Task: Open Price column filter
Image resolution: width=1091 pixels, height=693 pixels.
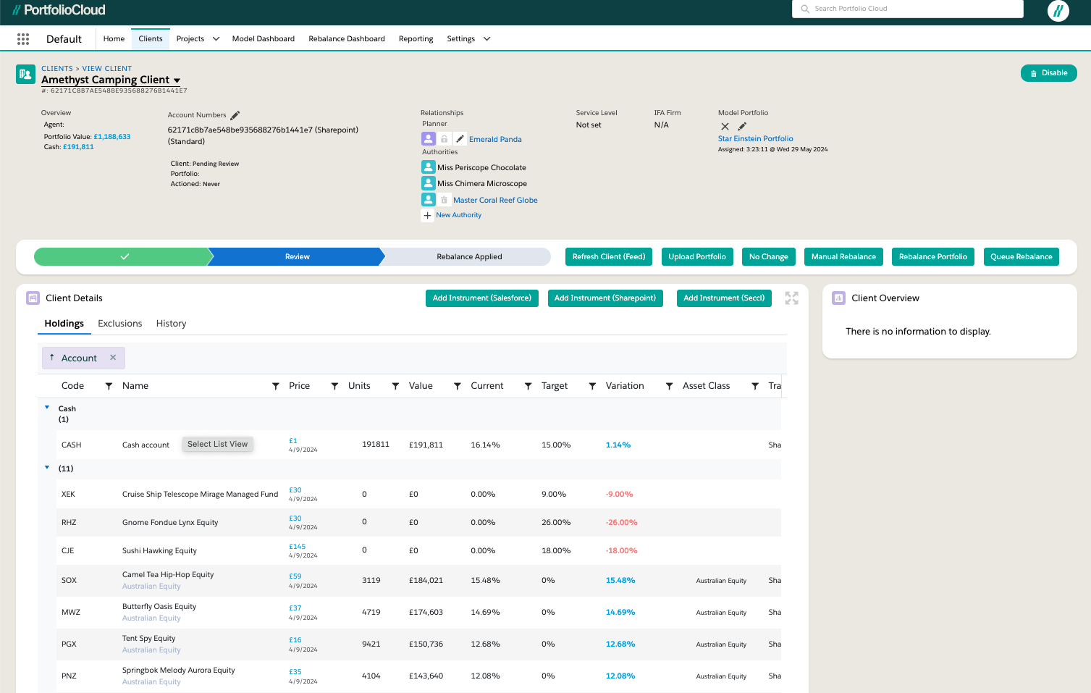Action: tap(334, 386)
